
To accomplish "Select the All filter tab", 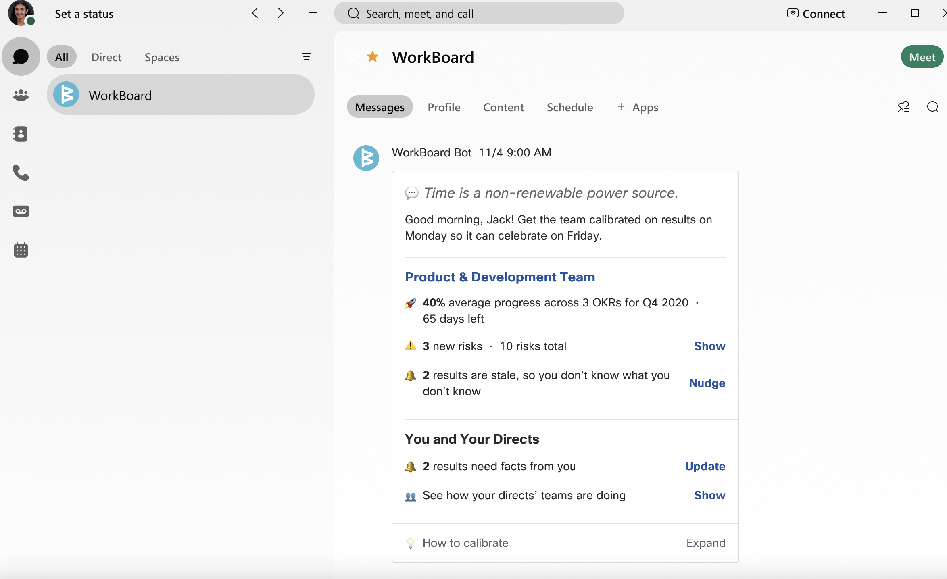I will 62,57.
